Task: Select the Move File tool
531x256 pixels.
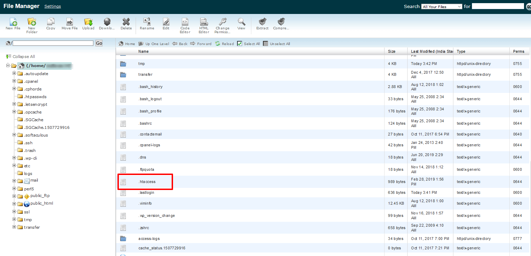Action: [x=70, y=22]
